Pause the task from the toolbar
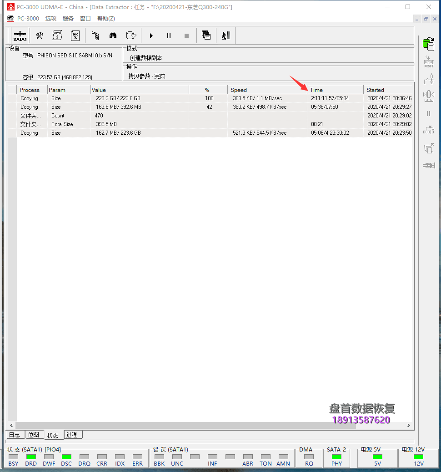The width and height of the screenshot is (441, 472). coord(169,36)
